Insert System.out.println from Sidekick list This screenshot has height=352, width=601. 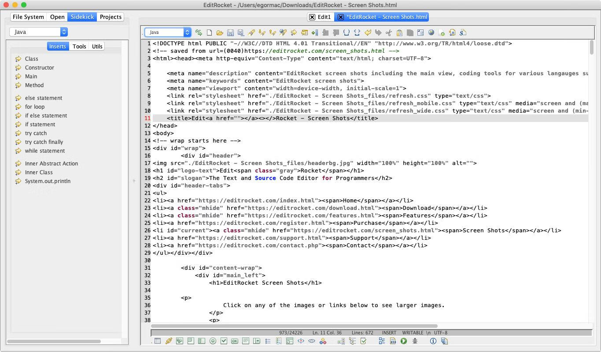coord(48,181)
